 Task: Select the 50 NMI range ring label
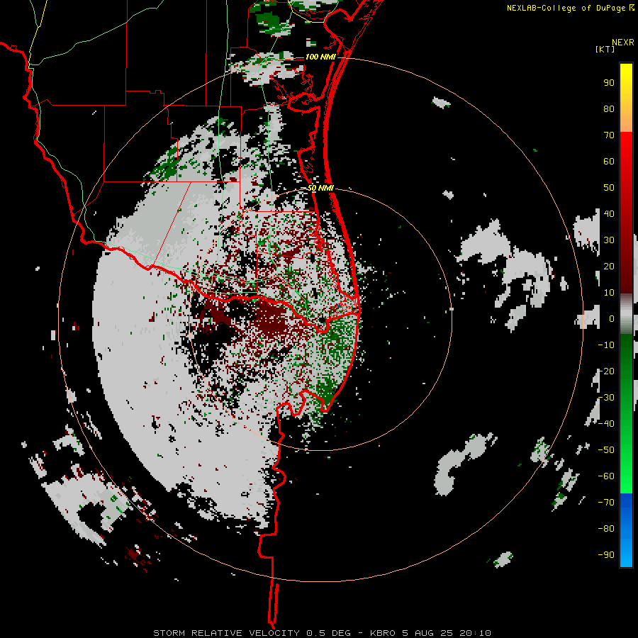320,188
